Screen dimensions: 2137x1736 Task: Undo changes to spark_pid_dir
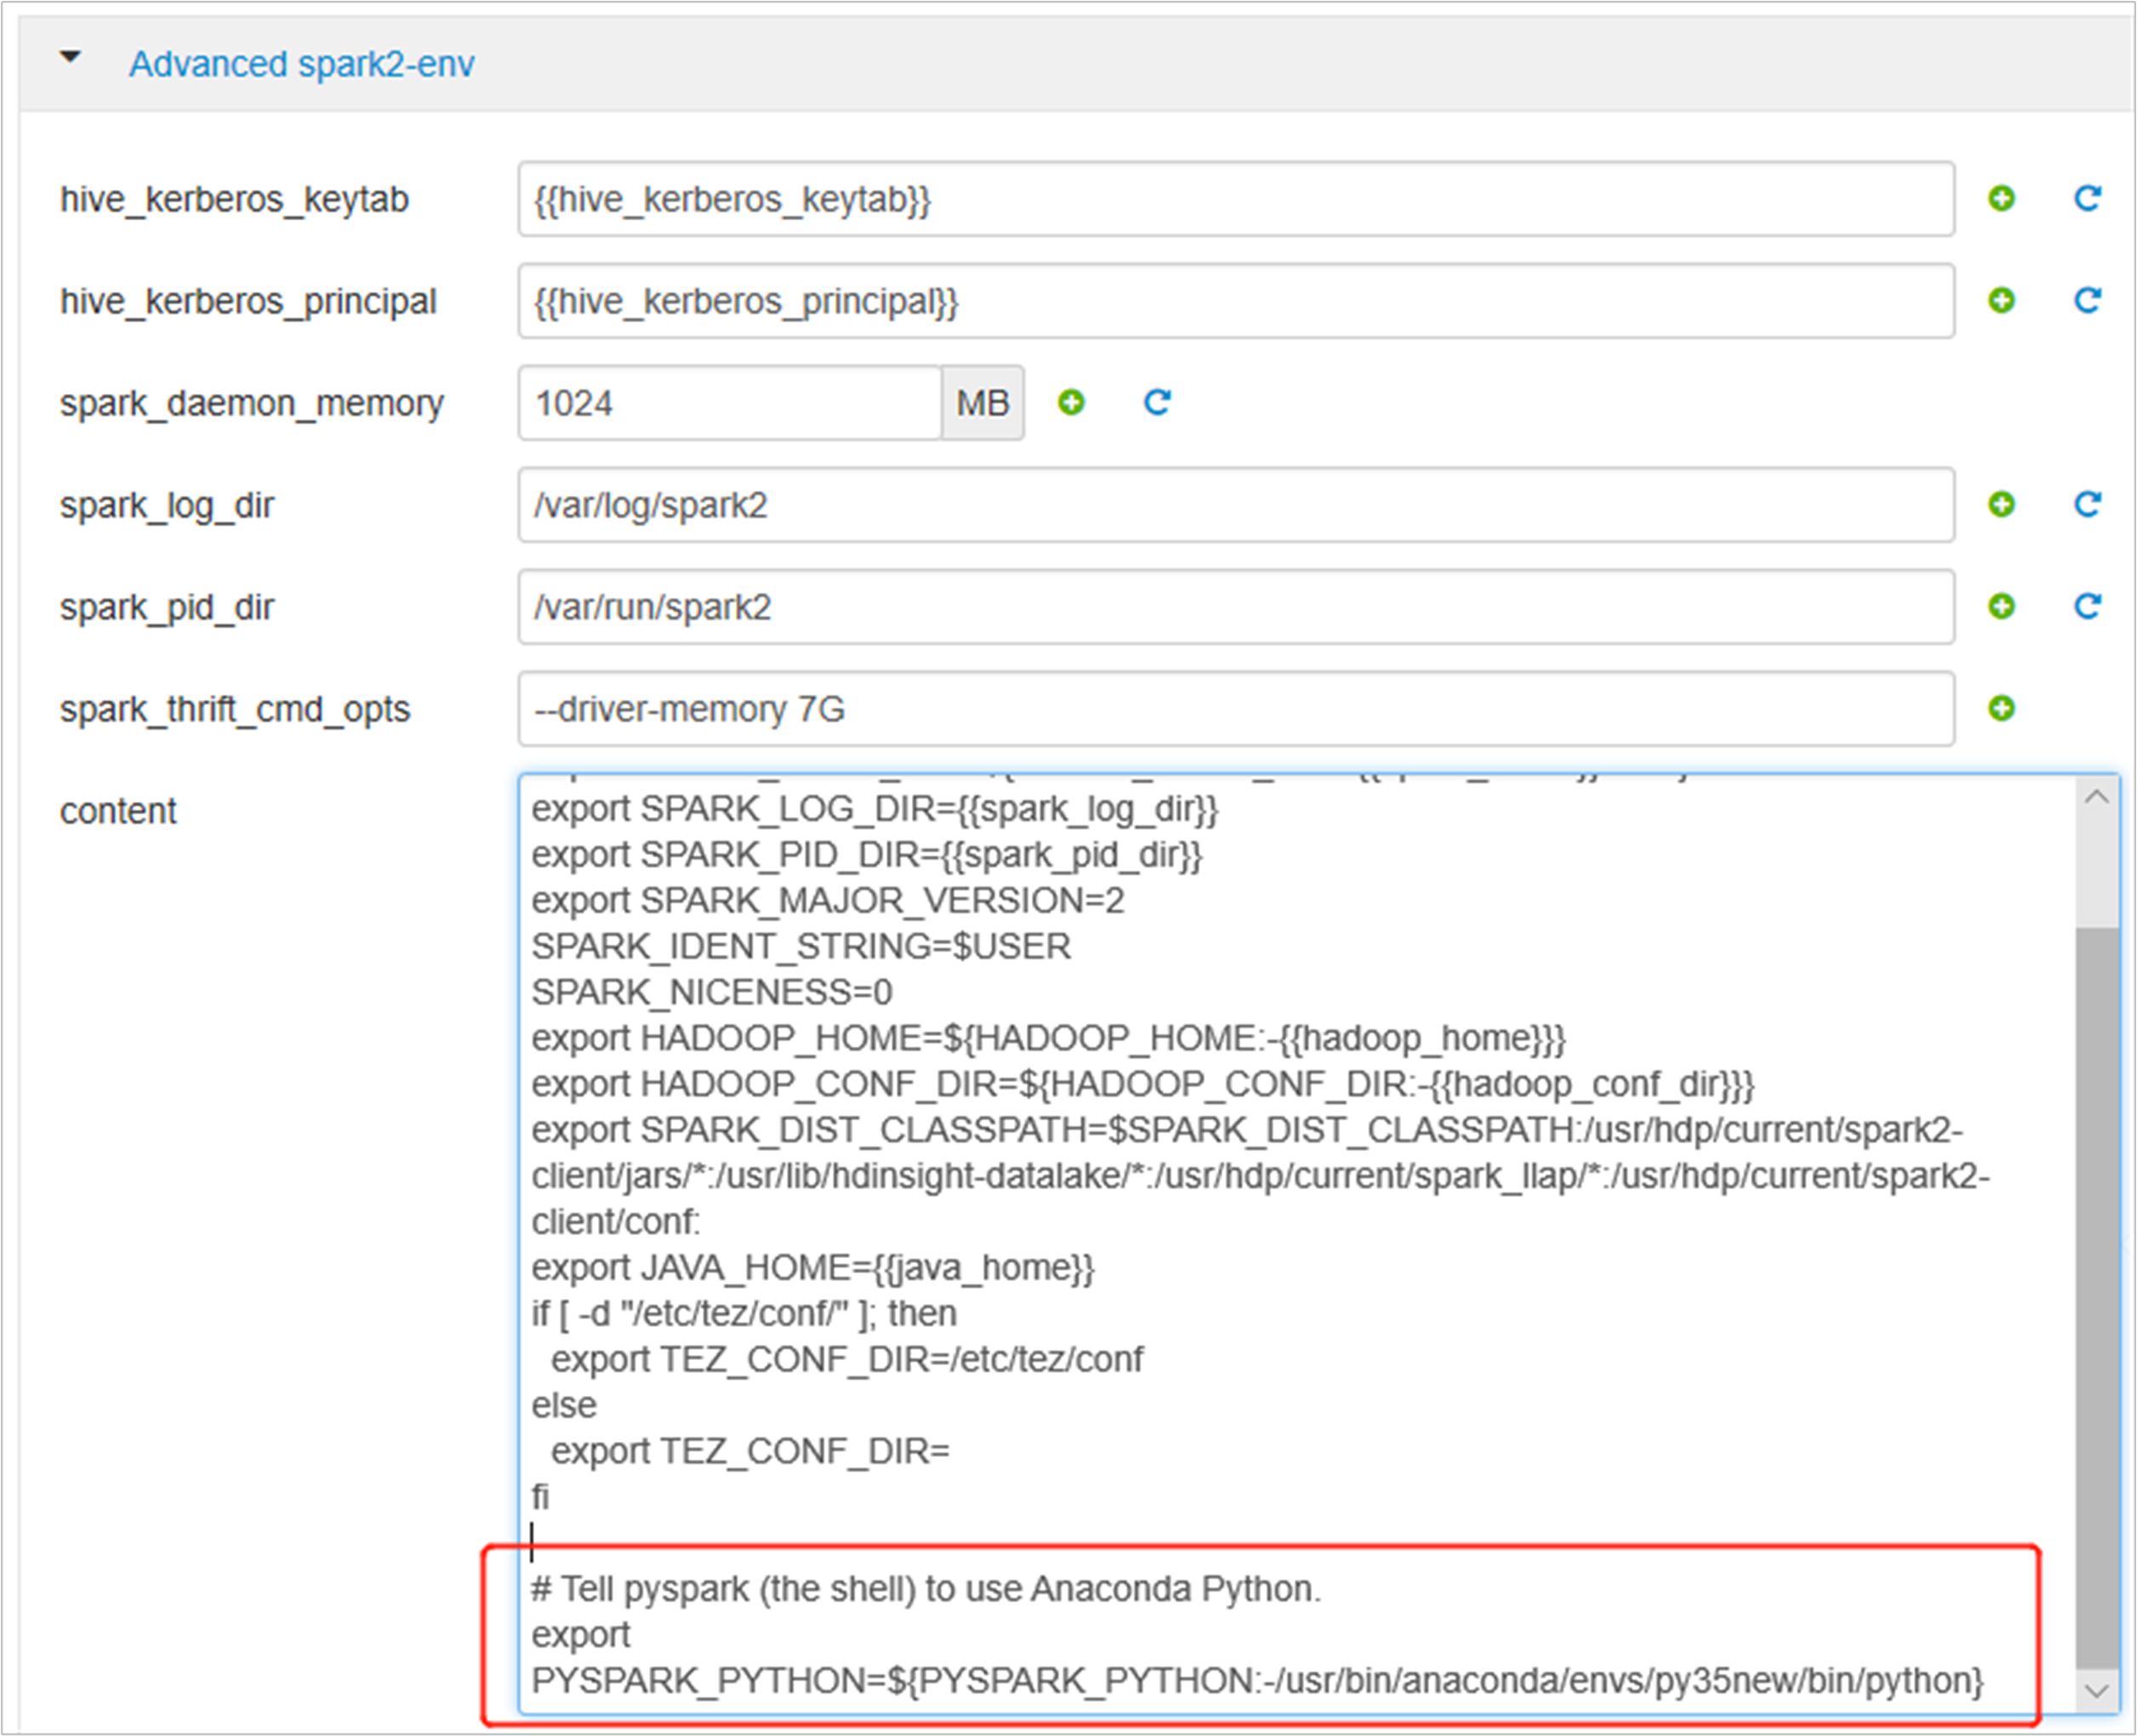[x=2087, y=607]
